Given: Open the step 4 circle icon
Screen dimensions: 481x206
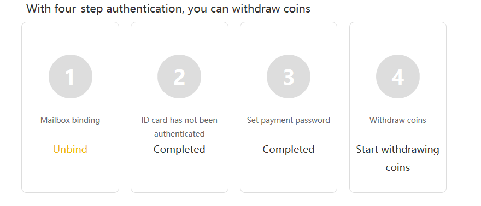Looking at the screenshot, I should [x=398, y=76].
